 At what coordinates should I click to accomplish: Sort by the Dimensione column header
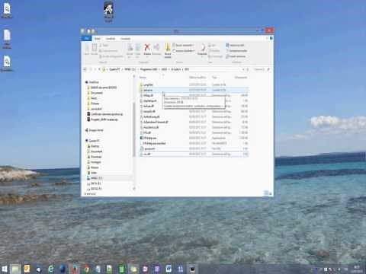click(x=241, y=77)
